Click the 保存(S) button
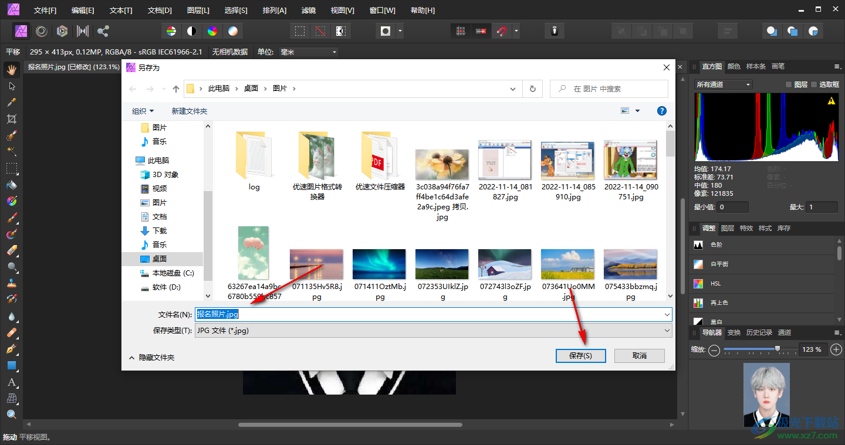Viewport: 845px width, 445px height. (580, 356)
